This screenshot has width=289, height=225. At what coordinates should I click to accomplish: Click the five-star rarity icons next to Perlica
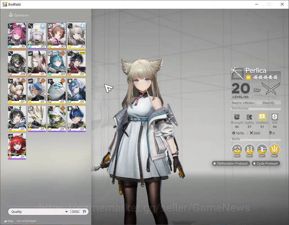coord(265,77)
